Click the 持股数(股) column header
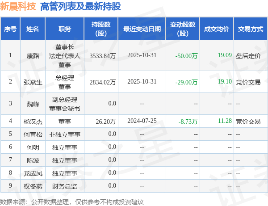 click(101, 29)
